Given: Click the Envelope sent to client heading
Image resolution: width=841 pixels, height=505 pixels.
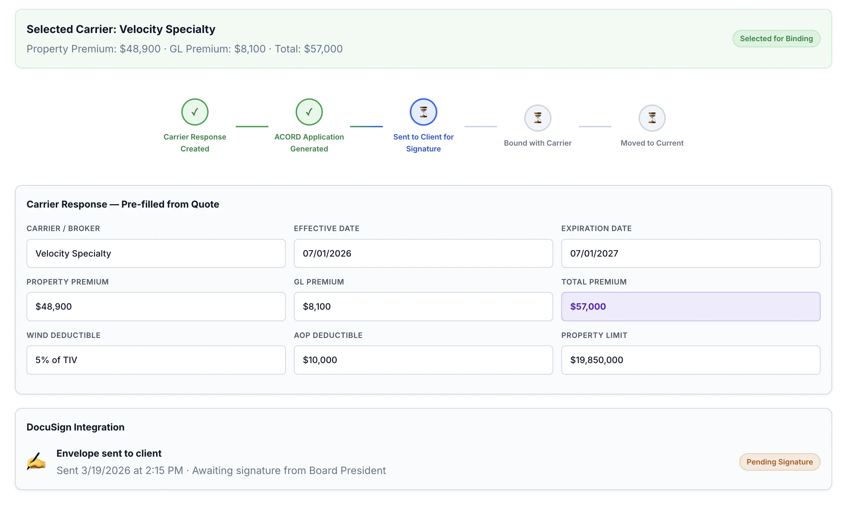Looking at the screenshot, I should pos(109,453).
